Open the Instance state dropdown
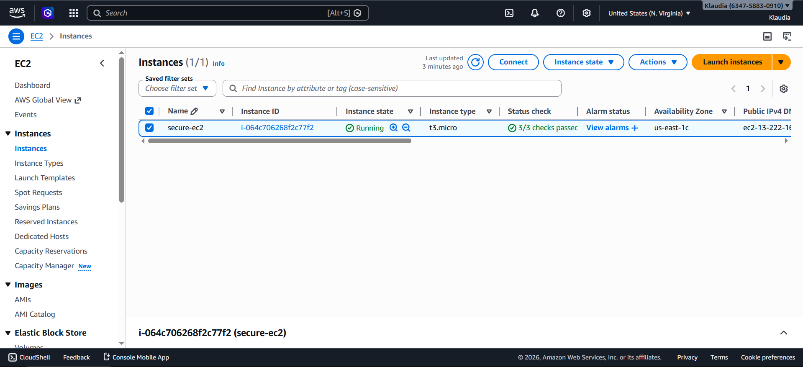This screenshot has width=803, height=367. [x=583, y=62]
